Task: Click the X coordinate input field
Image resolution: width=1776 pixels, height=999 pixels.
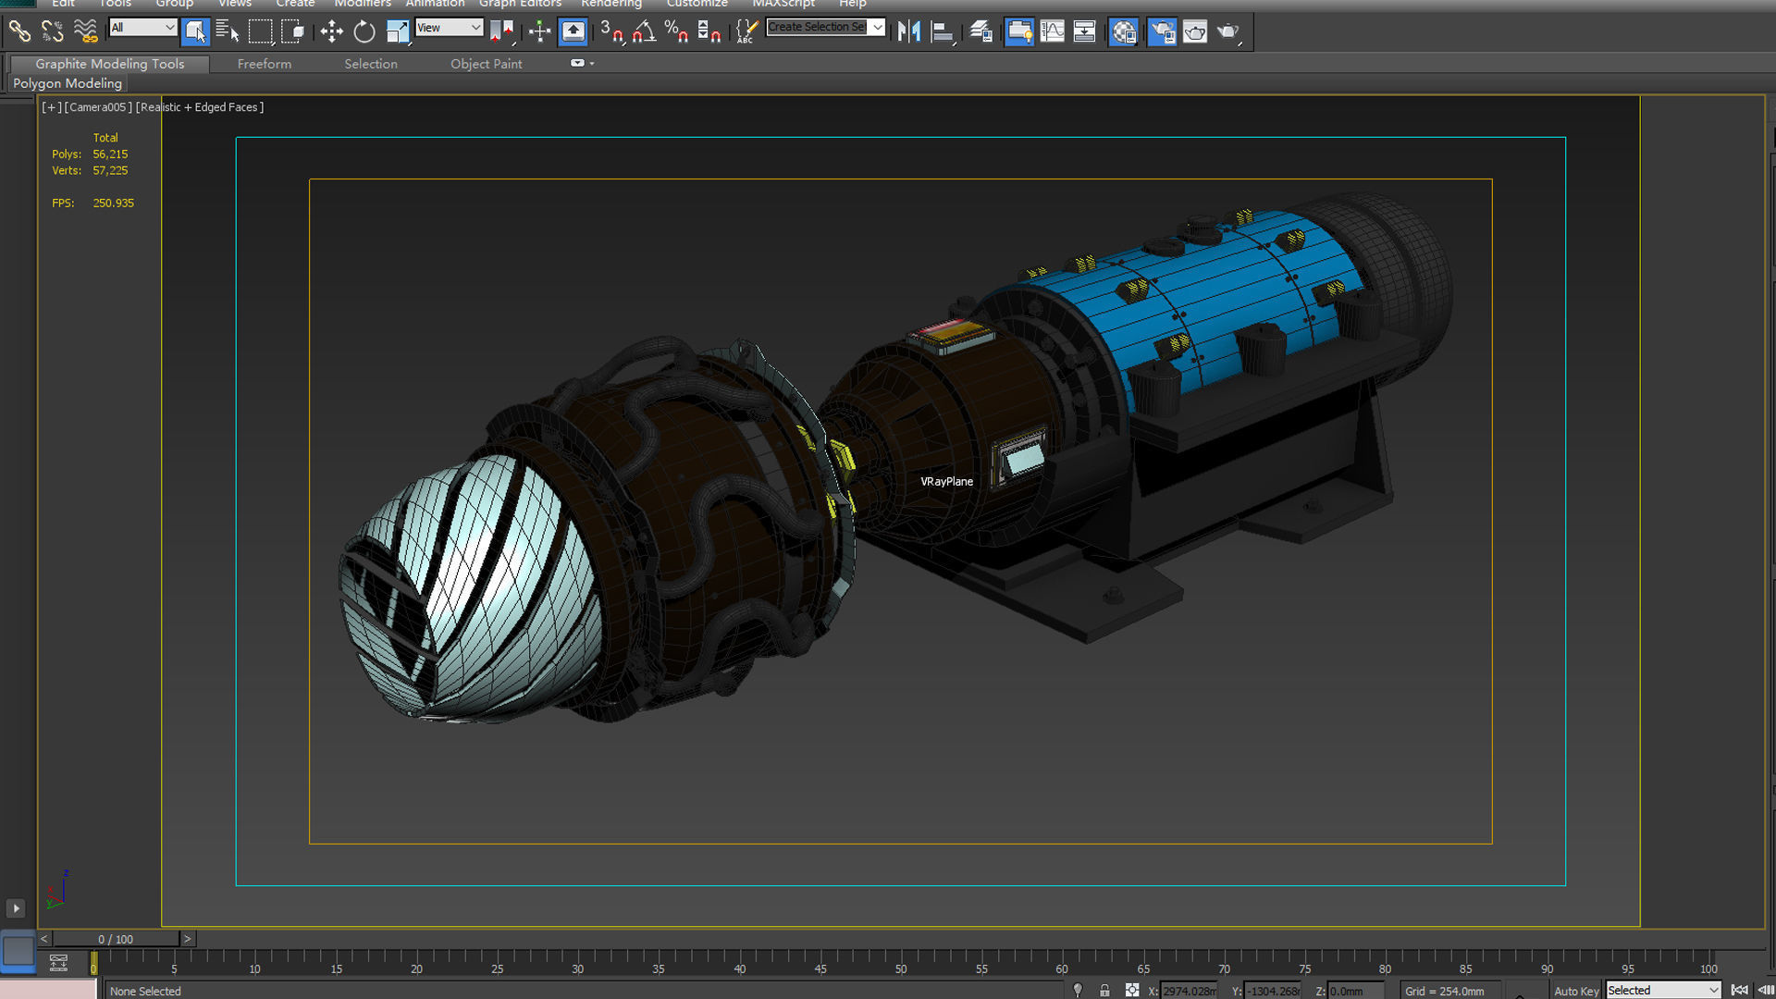Action: tap(1189, 991)
